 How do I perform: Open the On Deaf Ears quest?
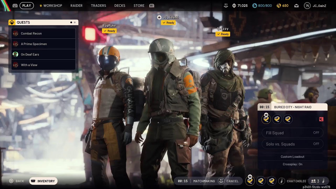pos(43,54)
